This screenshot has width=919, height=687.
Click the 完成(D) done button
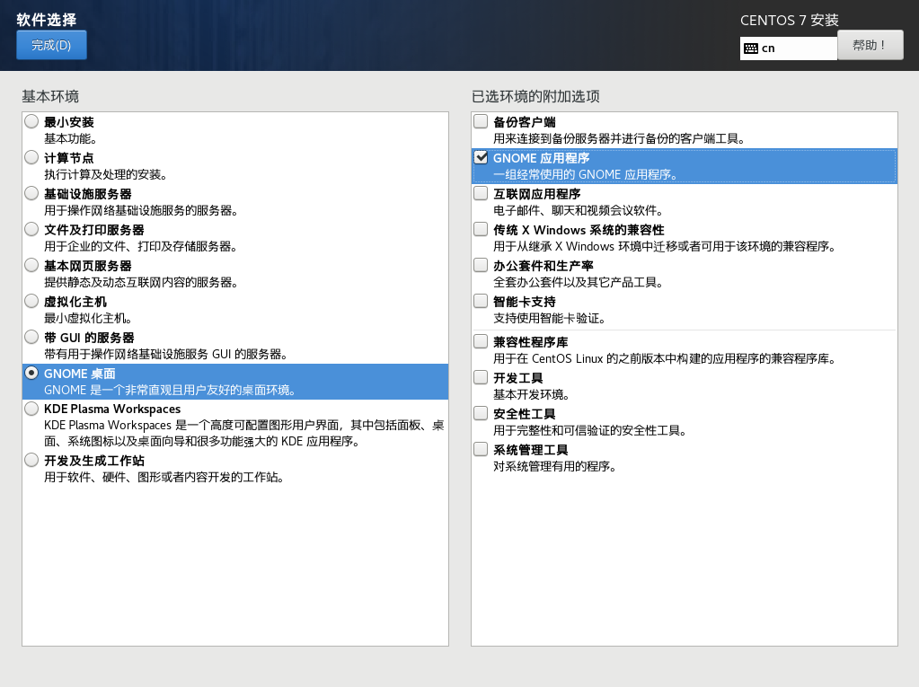(x=51, y=45)
